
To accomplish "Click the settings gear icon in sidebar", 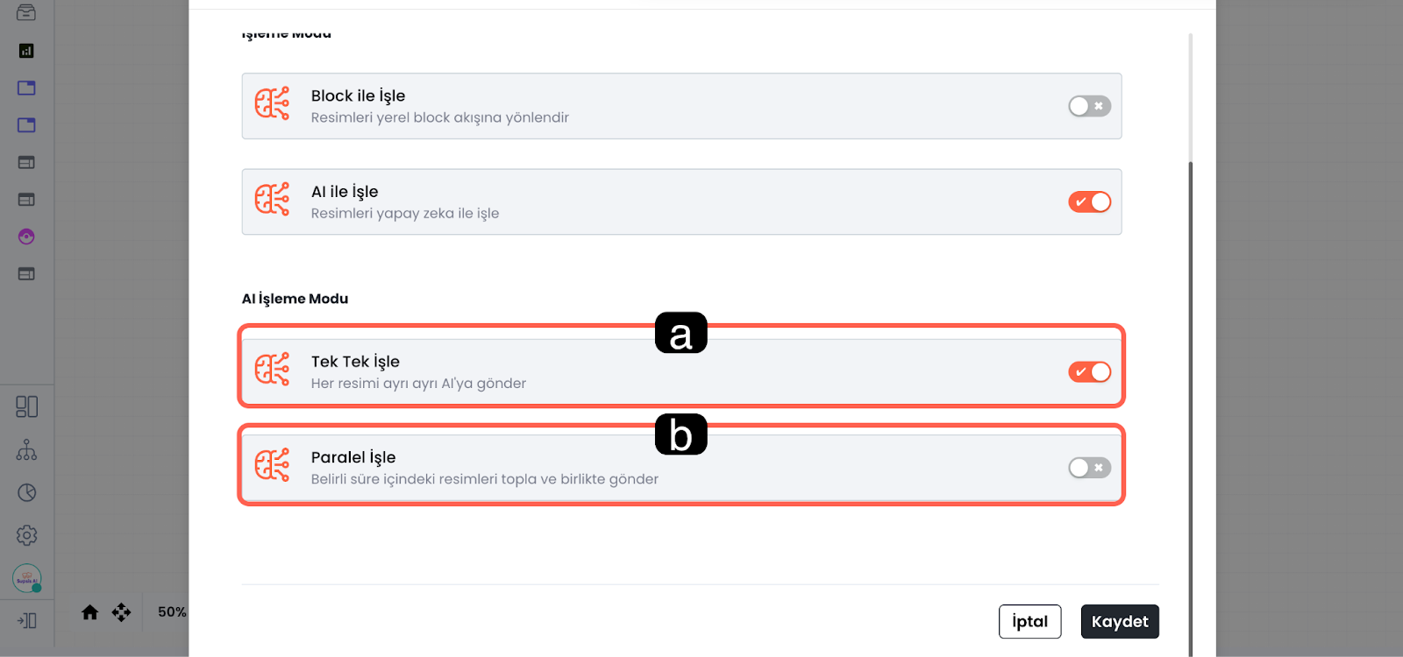I will tap(27, 535).
